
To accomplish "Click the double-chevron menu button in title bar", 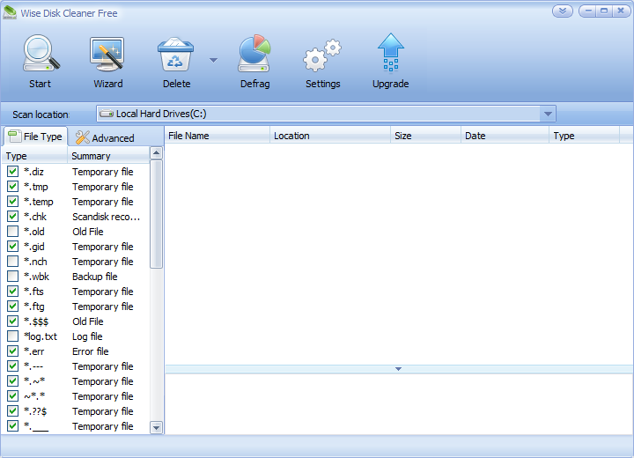I will pyautogui.click(x=563, y=11).
